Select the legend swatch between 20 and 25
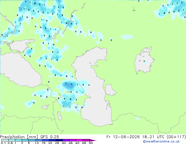 [53, 140]
